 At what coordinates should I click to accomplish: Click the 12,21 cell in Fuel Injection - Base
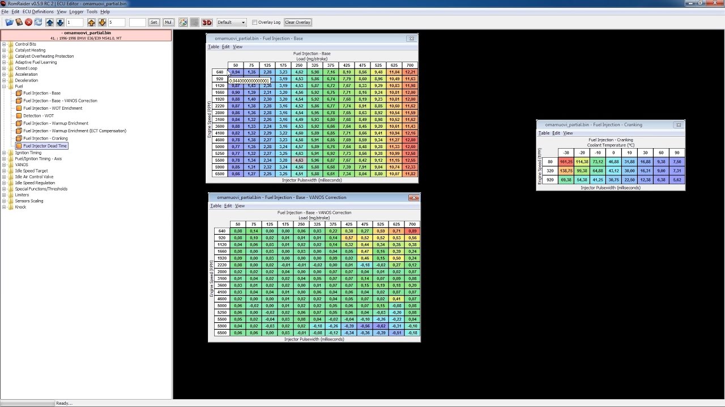pos(411,72)
